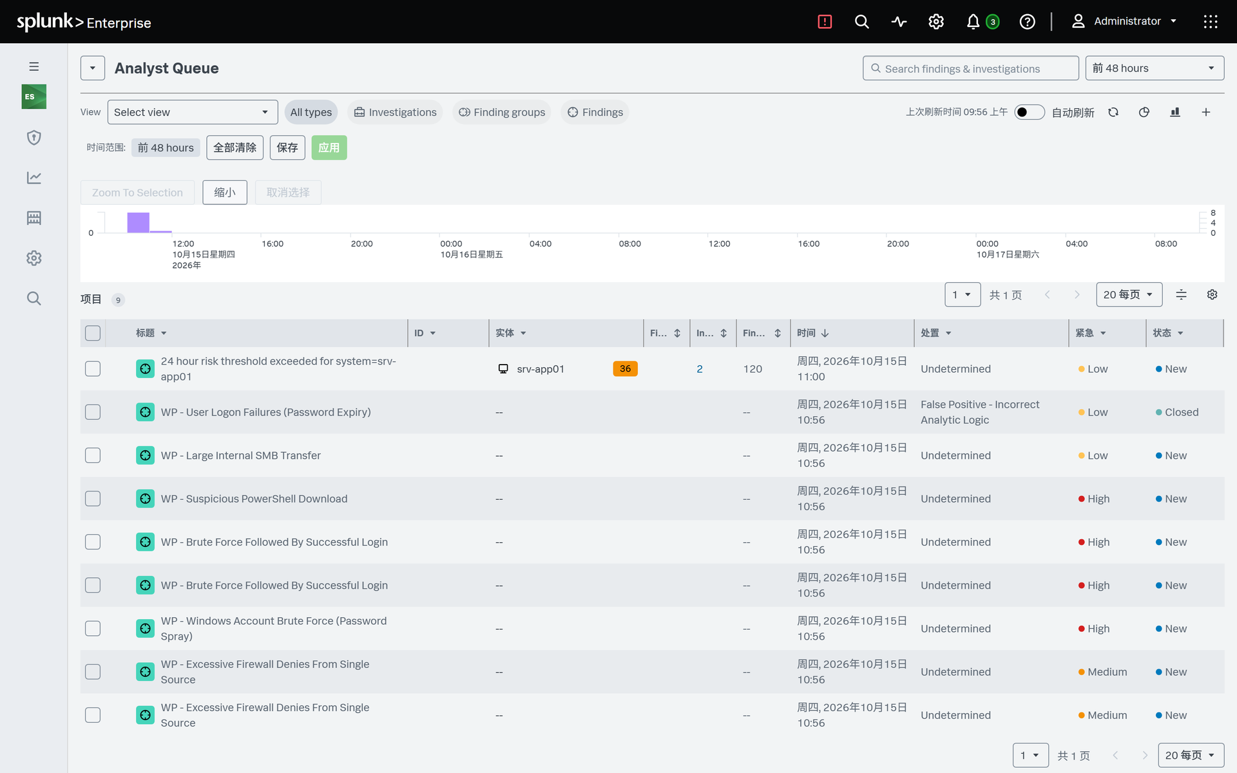Image resolution: width=1237 pixels, height=773 pixels.
Task: Open the sidebar configuration gear icon
Action: point(34,258)
